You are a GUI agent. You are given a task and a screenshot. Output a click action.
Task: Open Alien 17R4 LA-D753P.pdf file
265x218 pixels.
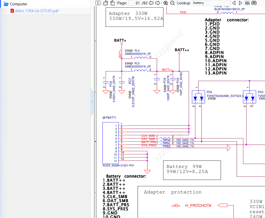(x=37, y=11)
